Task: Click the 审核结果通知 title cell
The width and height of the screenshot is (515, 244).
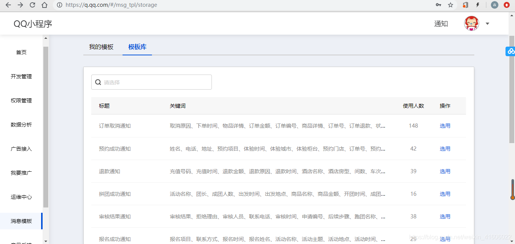Action: tap(115, 217)
